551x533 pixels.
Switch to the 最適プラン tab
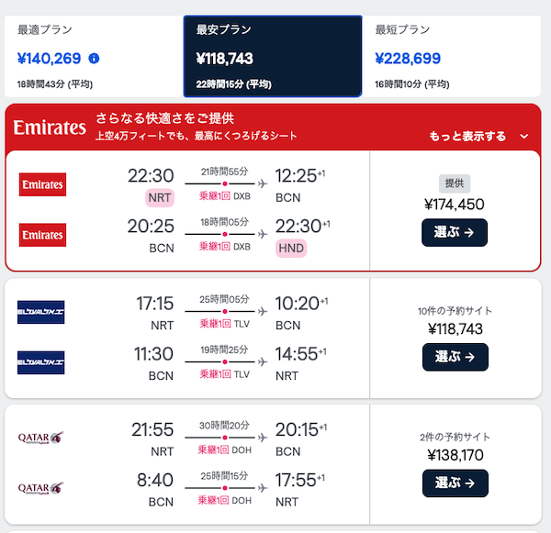93,56
